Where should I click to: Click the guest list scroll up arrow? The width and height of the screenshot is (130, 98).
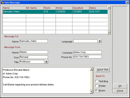coord(109,7)
